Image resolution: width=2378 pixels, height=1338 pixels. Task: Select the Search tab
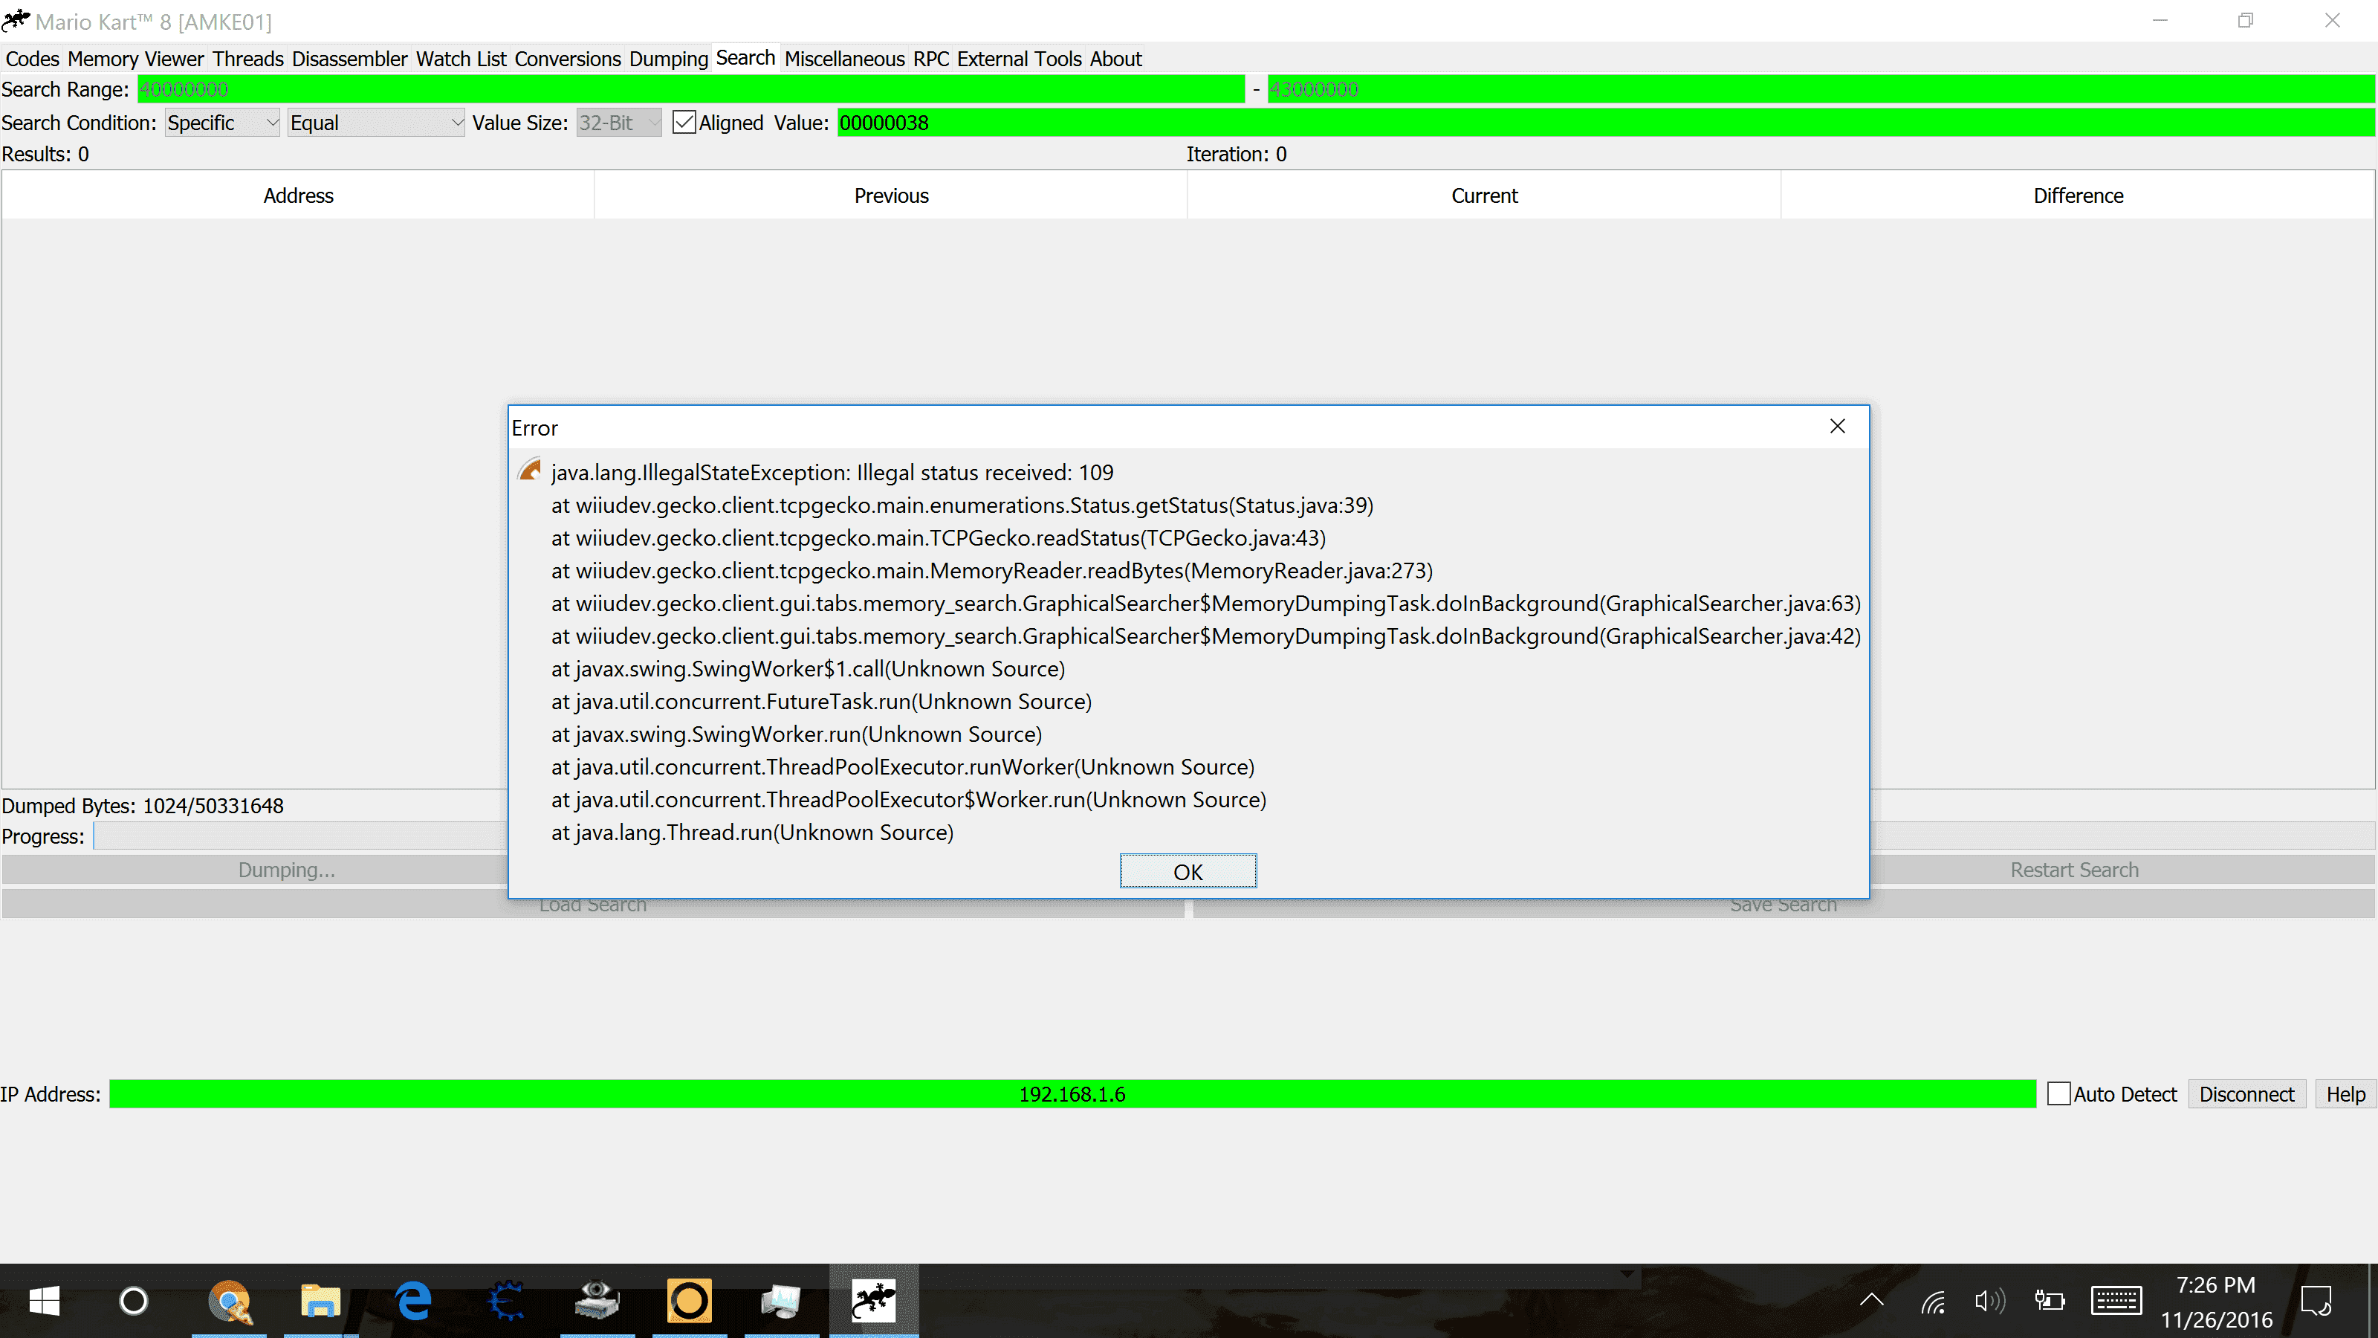click(746, 58)
